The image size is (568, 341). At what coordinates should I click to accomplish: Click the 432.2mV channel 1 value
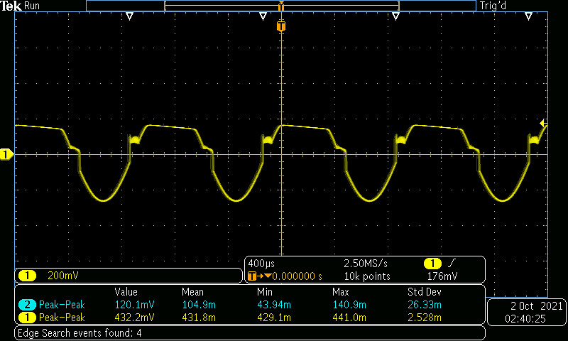tap(134, 318)
